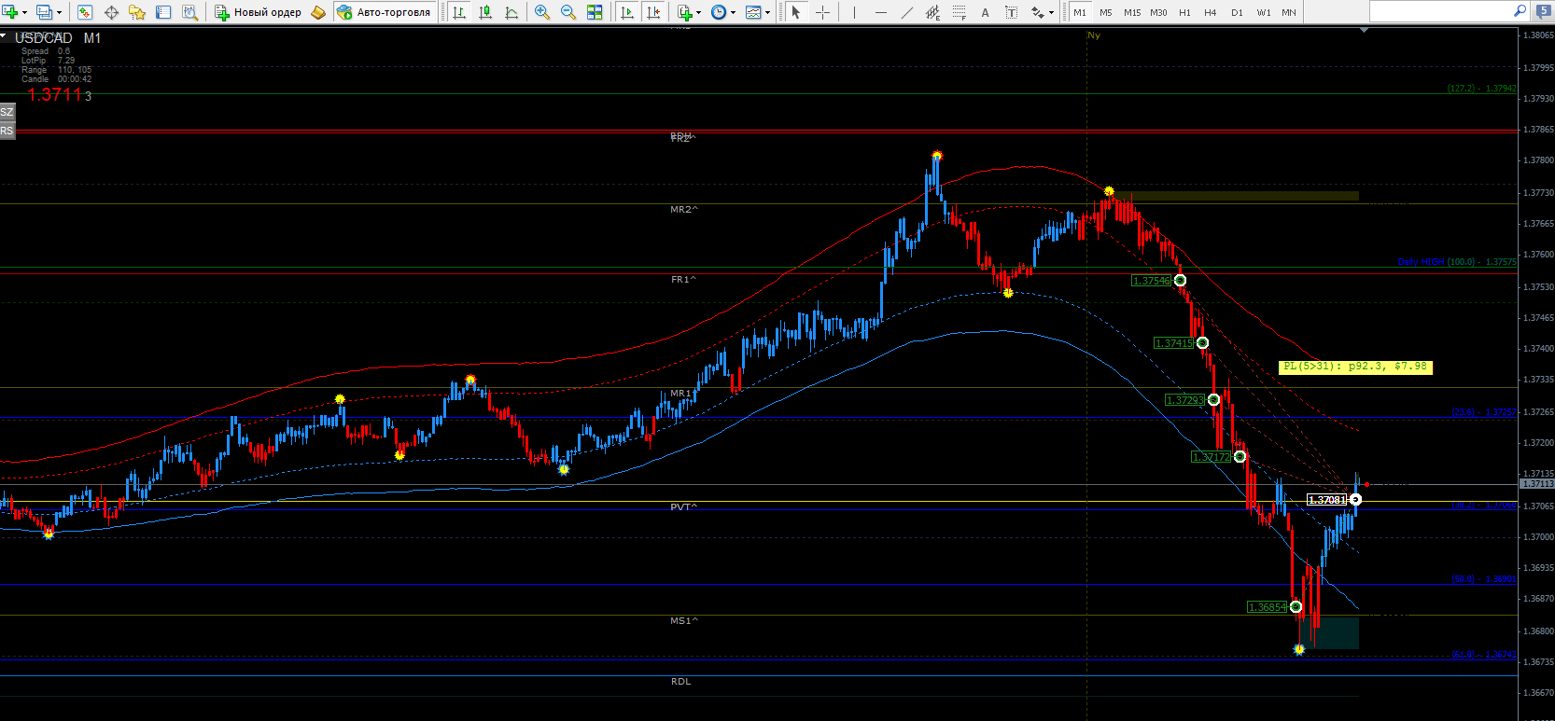1555x721 pixels.
Task: Click the PL(5>31) yellow label
Action: pyautogui.click(x=1355, y=367)
